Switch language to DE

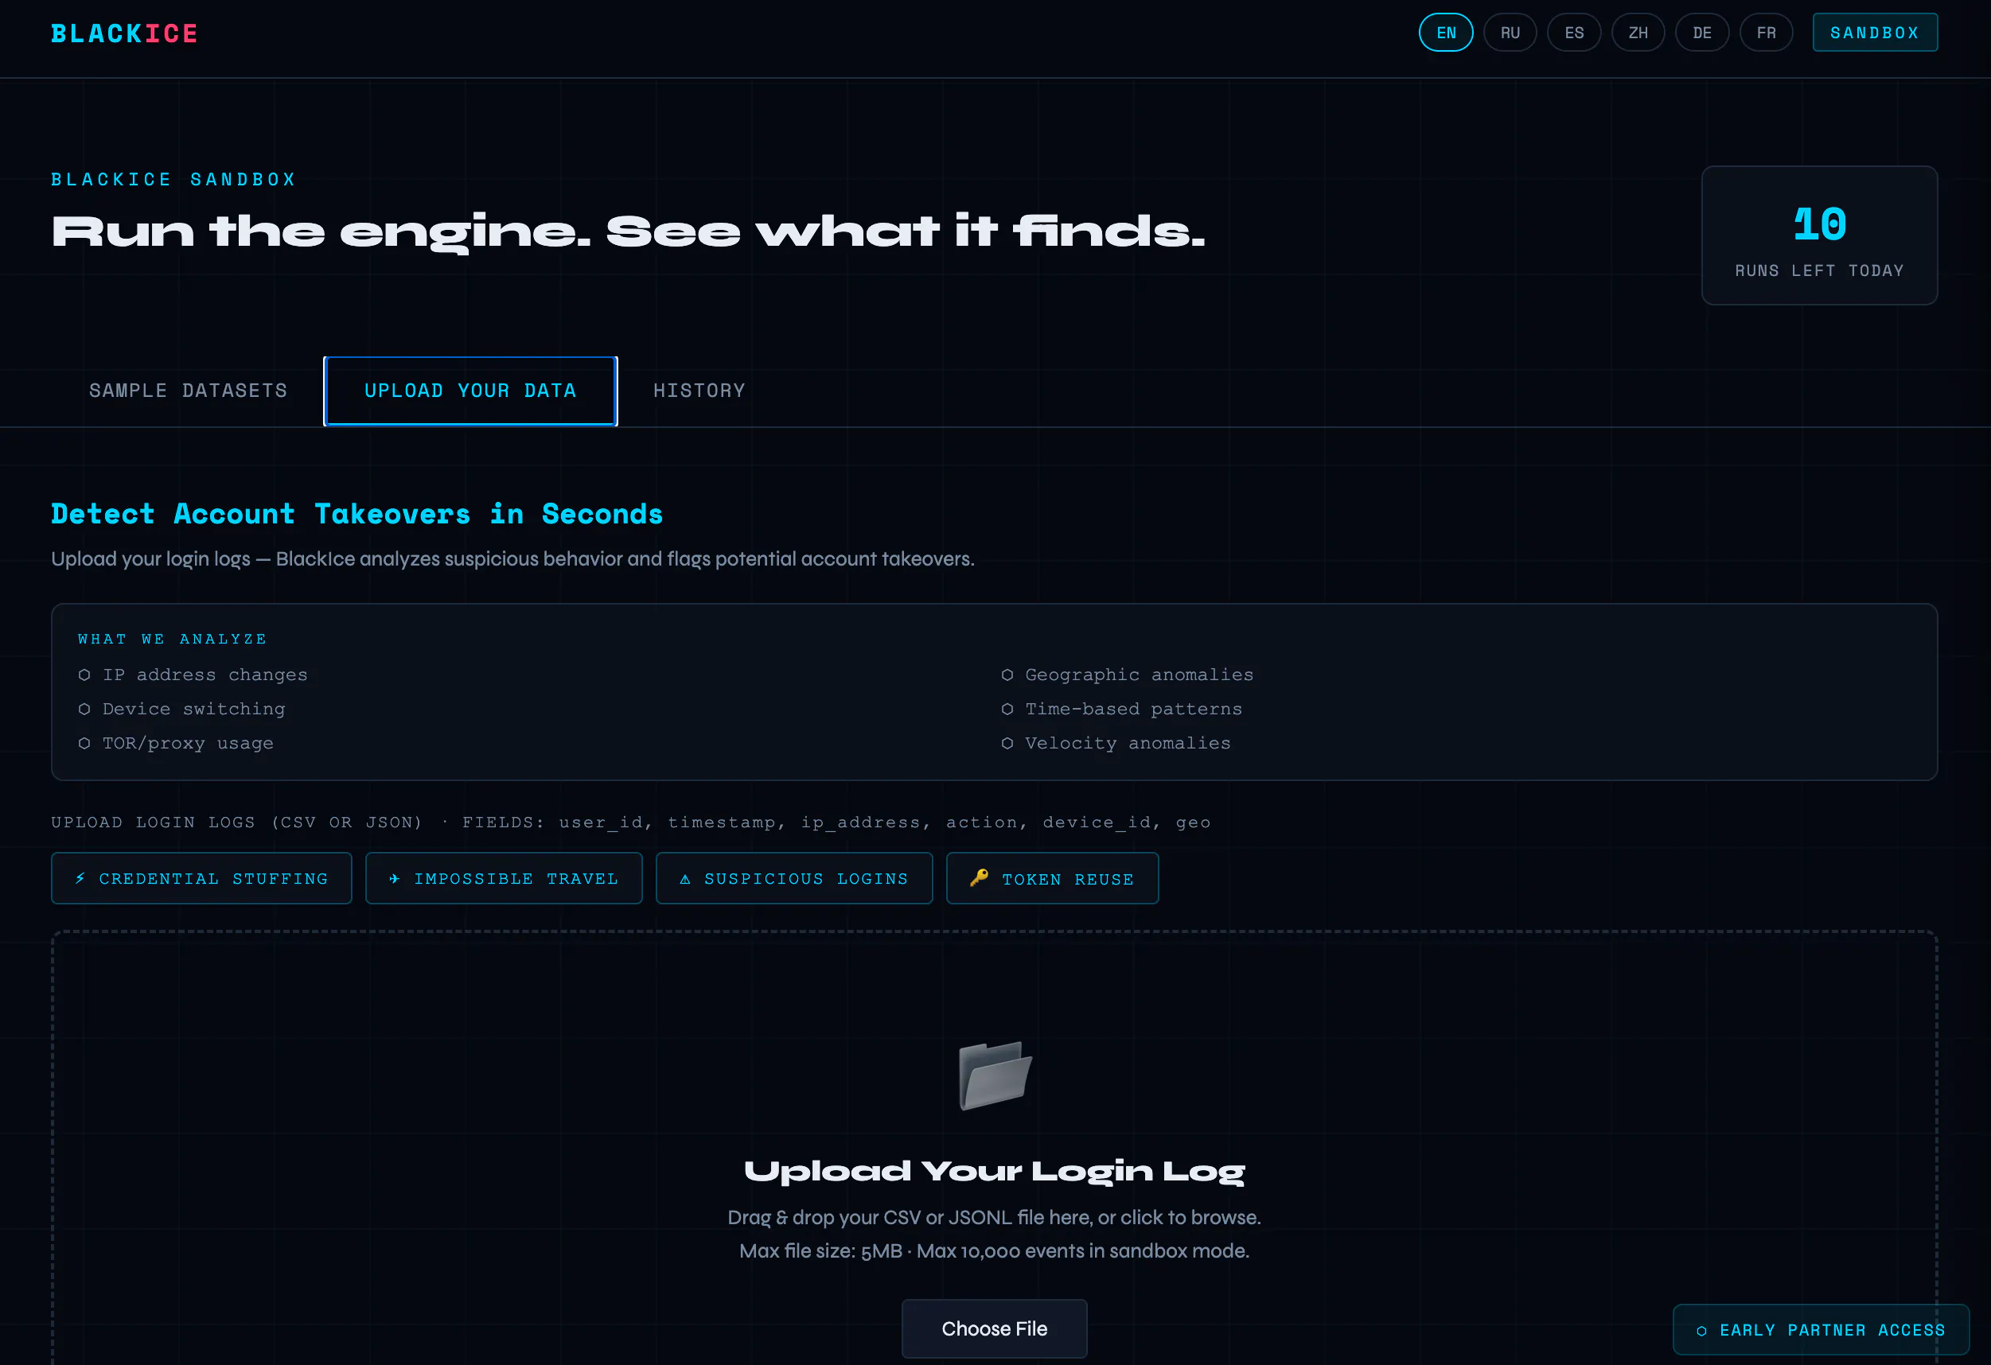tap(1702, 33)
